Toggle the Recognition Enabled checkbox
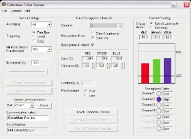The height and width of the screenshot is (139, 191). [92, 45]
